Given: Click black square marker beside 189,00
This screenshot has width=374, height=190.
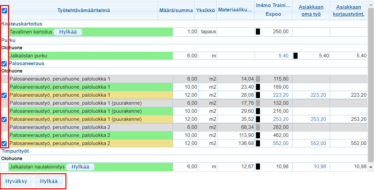Looking at the screenshot, I should 258,87.
